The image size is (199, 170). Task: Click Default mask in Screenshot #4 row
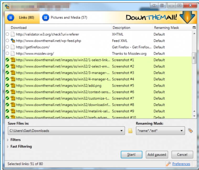point(159,79)
